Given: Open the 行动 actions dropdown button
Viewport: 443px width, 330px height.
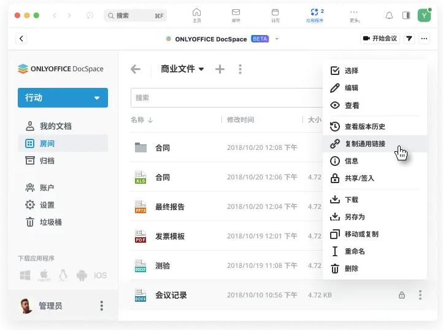Looking at the screenshot, I should pos(63,98).
